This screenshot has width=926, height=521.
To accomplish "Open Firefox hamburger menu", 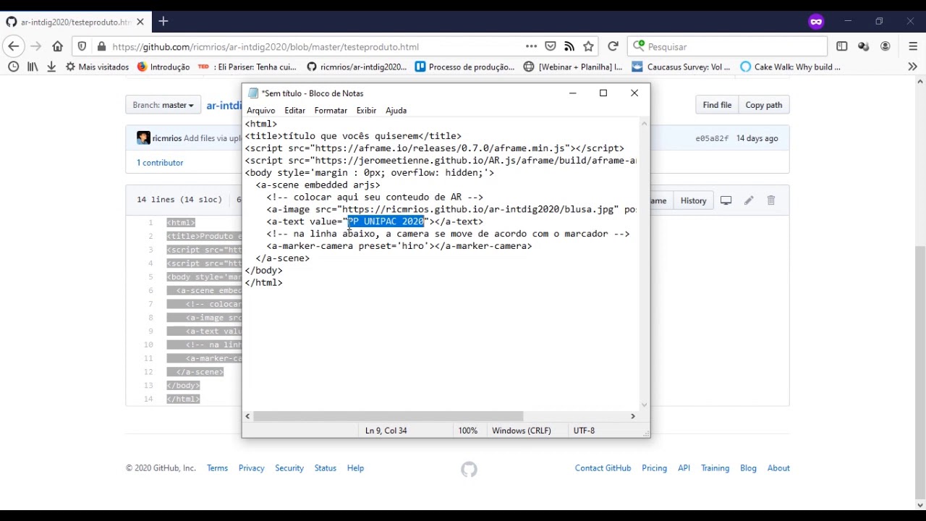I will [913, 46].
